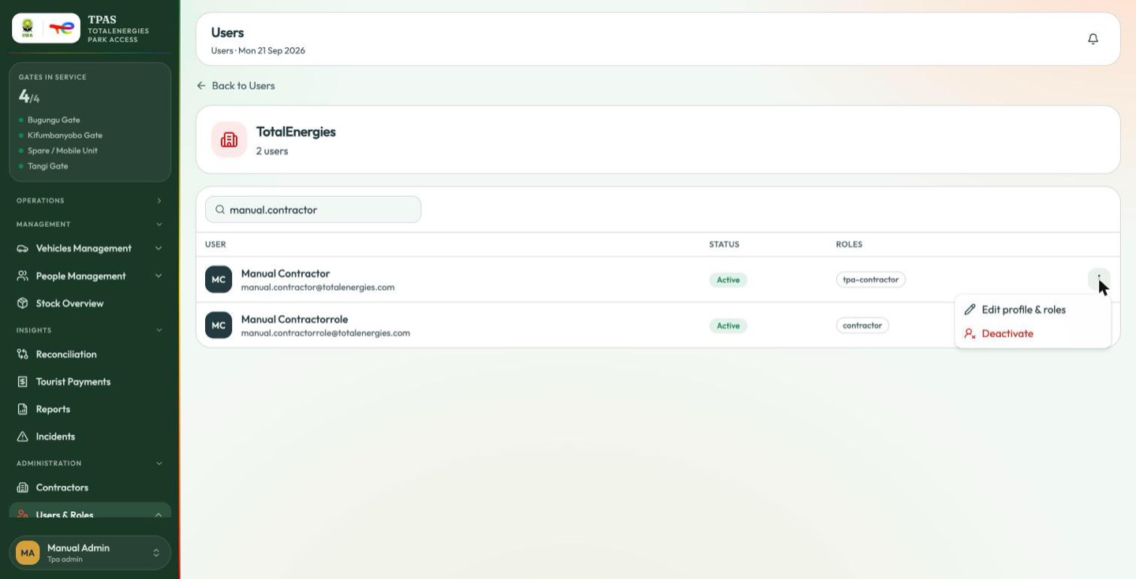Click Active status of Manual Contractor
The height and width of the screenshot is (579, 1136).
[728, 280]
